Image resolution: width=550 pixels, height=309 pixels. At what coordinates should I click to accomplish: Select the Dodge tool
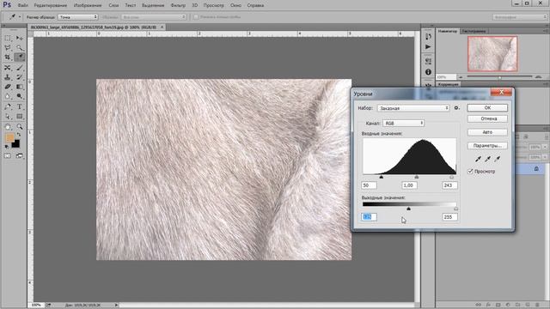(x=19, y=96)
